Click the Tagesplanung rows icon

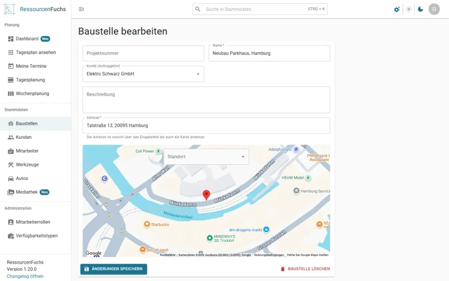tap(11, 80)
